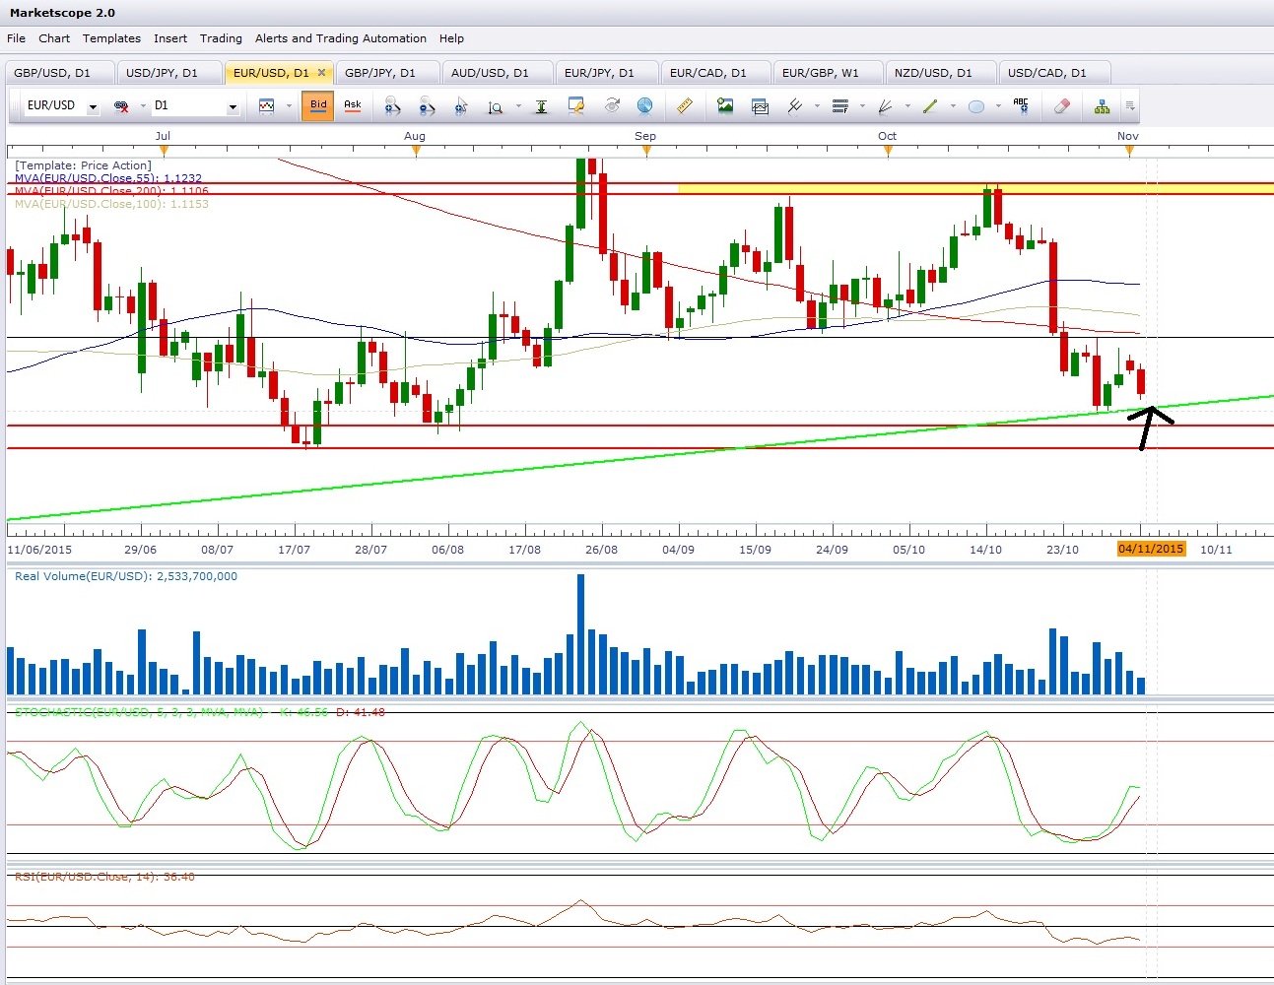This screenshot has width=1274, height=985.
Task: Open the D1 timeframe dropdown
Action: pyautogui.click(x=233, y=106)
